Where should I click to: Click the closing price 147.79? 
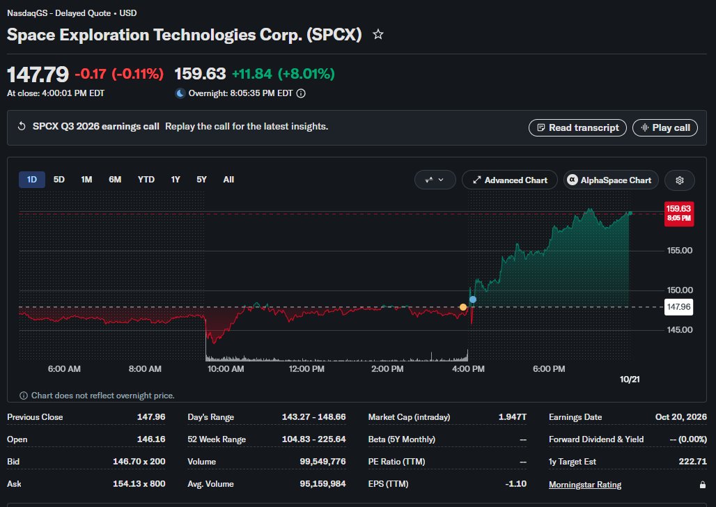pyautogui.click(x=38, y=75)
